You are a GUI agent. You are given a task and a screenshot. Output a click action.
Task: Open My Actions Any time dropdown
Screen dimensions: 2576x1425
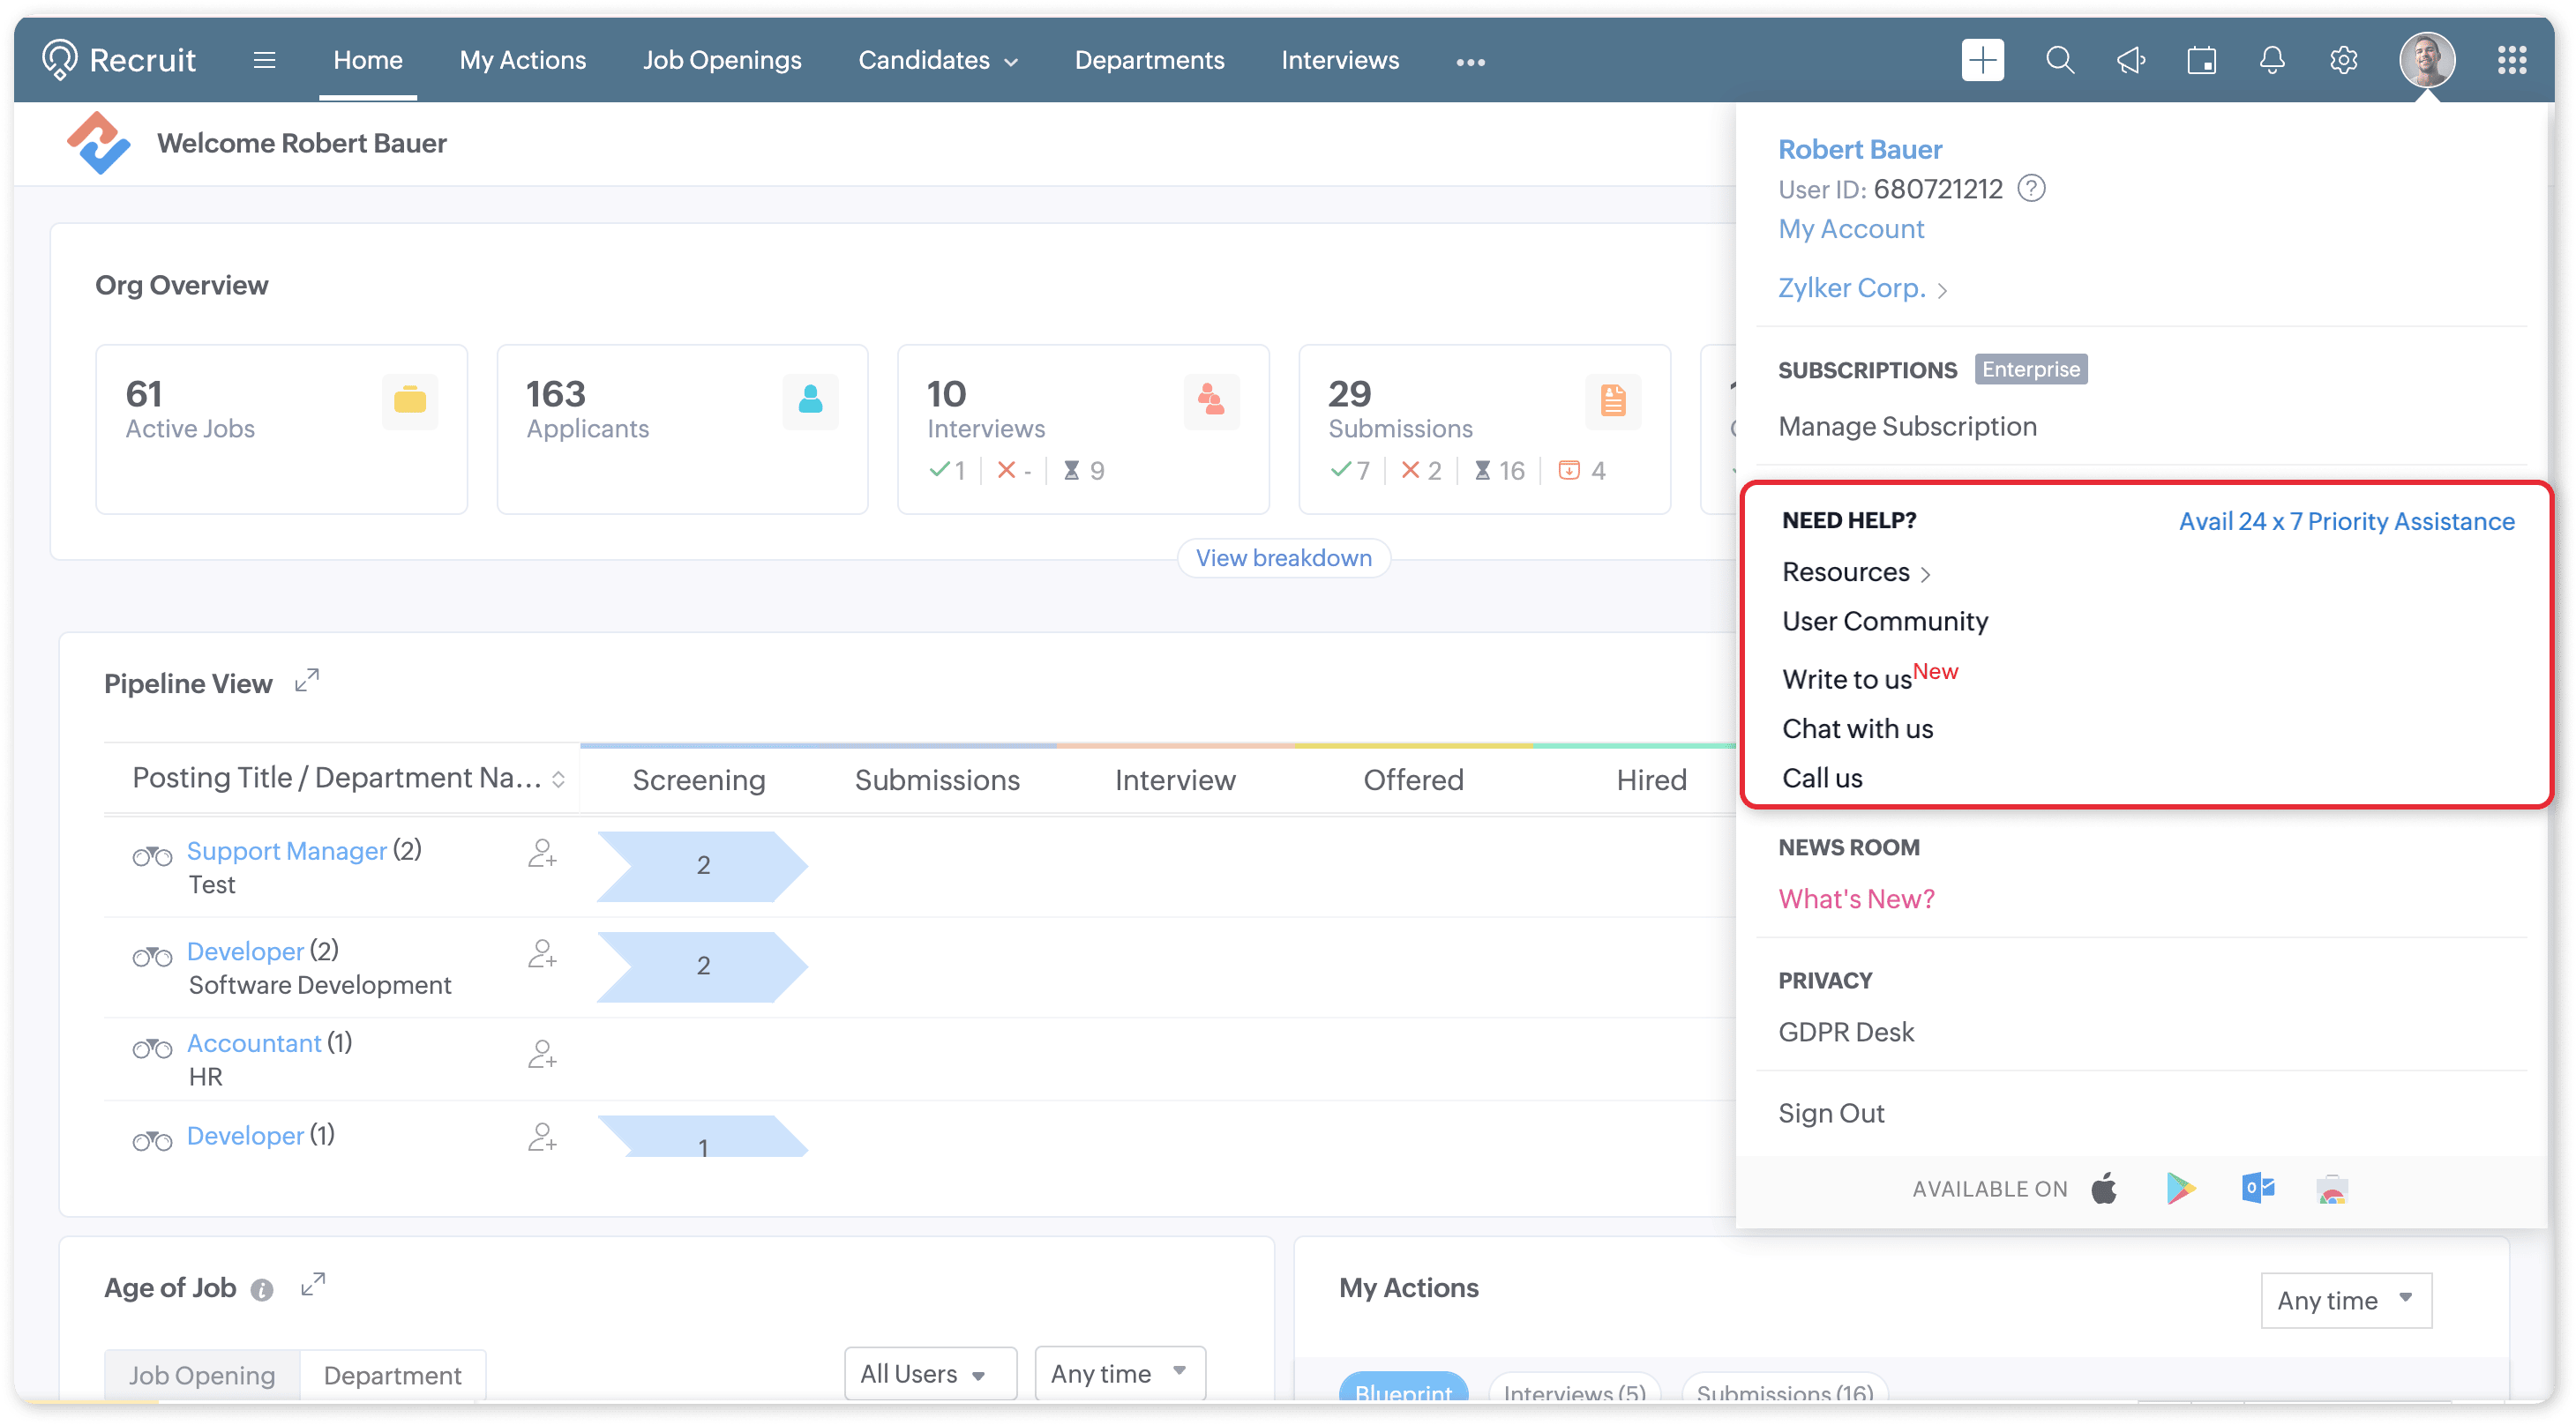tap(2345, 1300)
